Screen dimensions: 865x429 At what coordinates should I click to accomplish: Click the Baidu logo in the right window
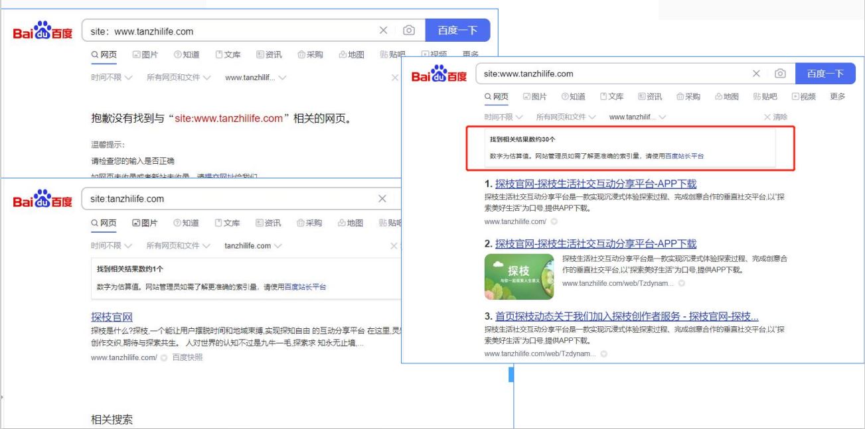click(439, 74)
